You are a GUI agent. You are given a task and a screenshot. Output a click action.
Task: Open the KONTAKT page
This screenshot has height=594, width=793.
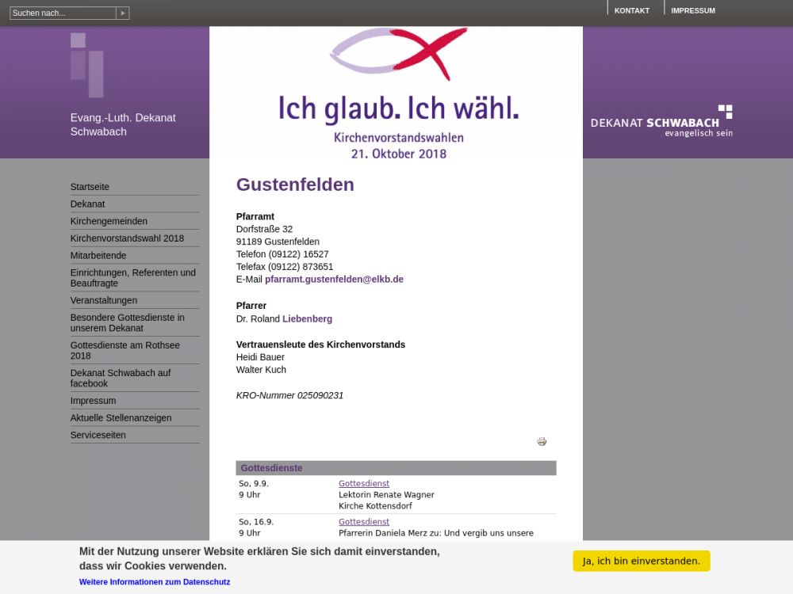(631, 11)
